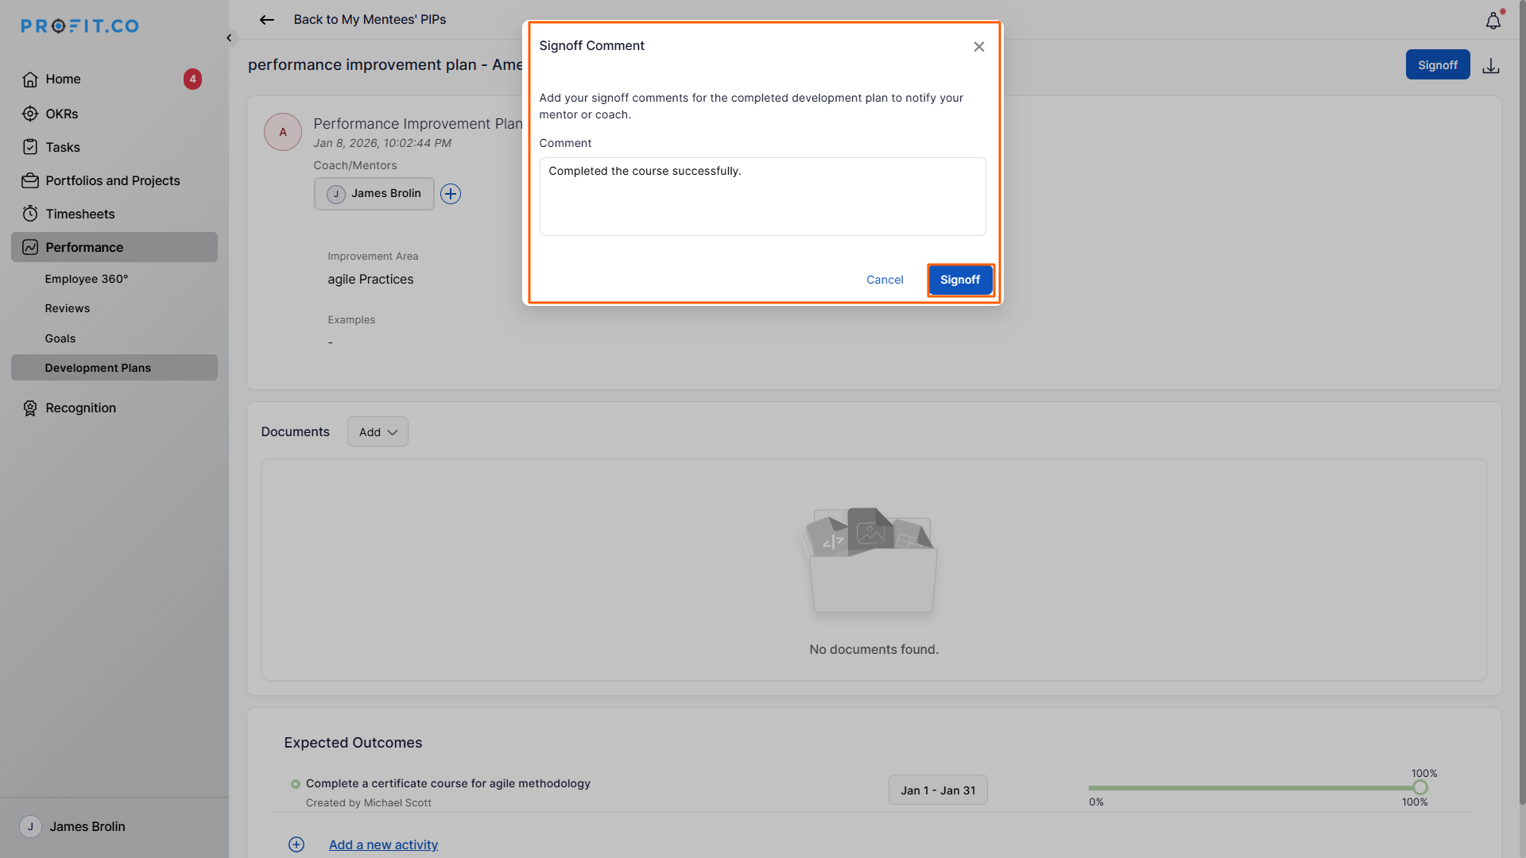Open the Jan 1 - Jan 31 date selector

tap(938, 790)
